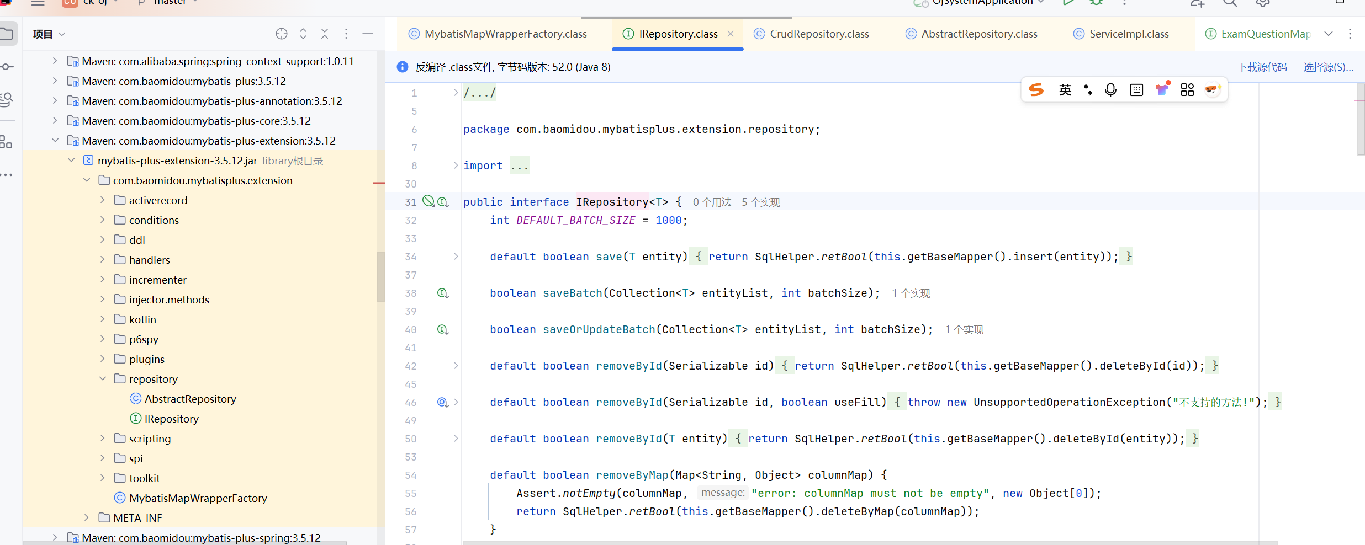Toggle Sogou punctuation mode

[x=1087, y=89]
